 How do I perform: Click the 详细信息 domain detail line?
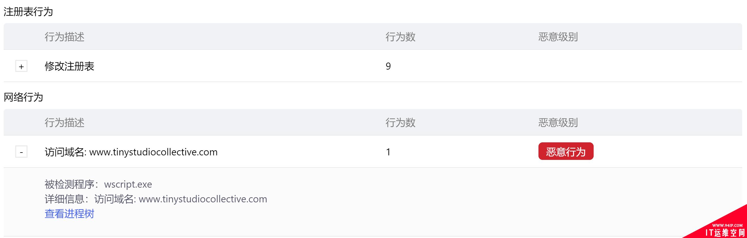click(x=156, y=199)
